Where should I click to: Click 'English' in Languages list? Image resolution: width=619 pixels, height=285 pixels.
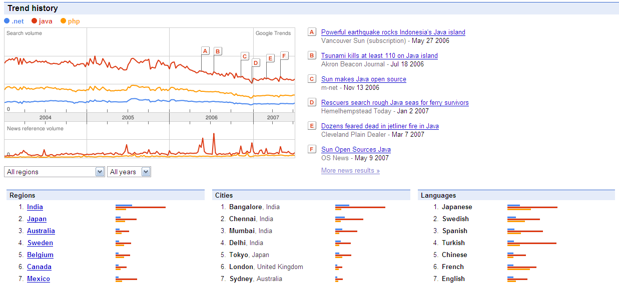(453, 279)
